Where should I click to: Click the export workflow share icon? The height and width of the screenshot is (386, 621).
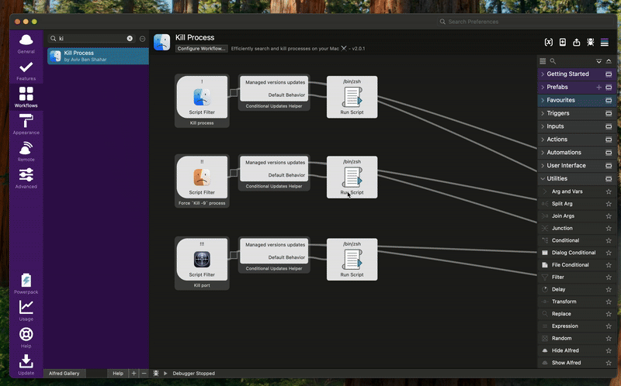[576, 43]
